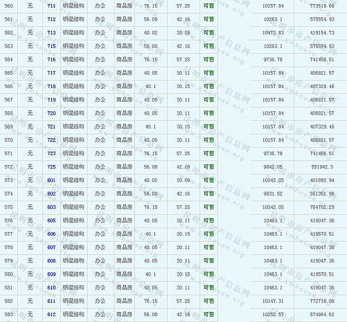Select row sequence number 570 cell
Viewport: 347px width, 322px height.
(8, 140)
